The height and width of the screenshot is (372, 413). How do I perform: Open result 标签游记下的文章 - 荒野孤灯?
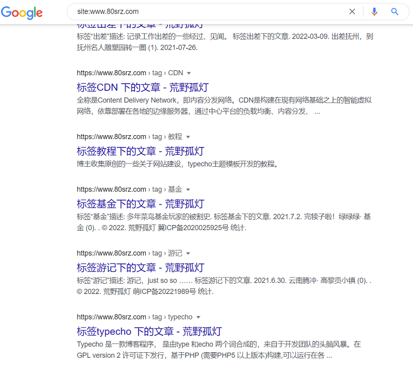pyautogui.click(x=141, y=268)
